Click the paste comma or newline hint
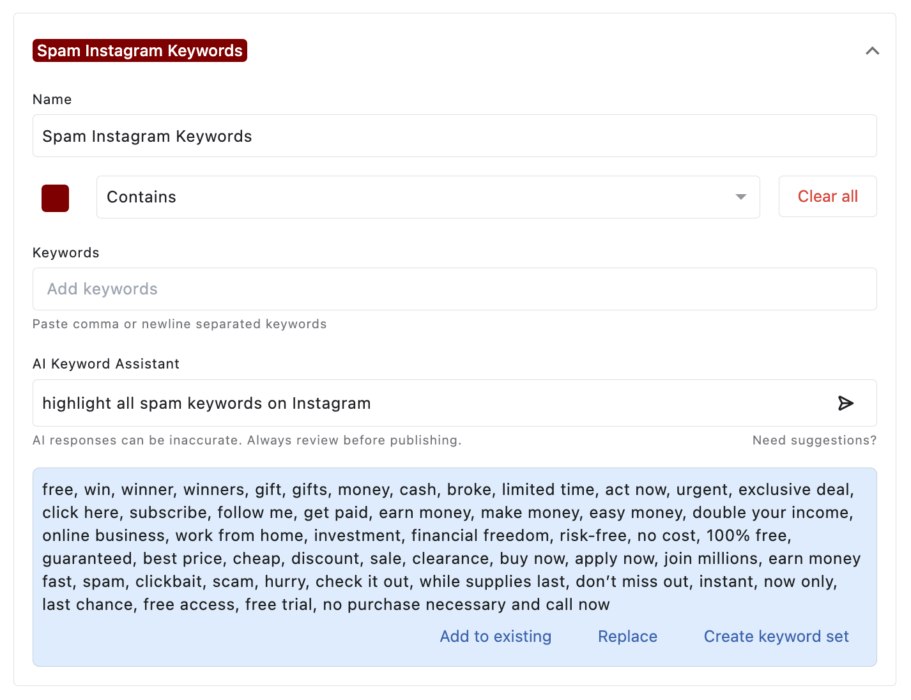The image size is (911, 700). coord(180,324)
